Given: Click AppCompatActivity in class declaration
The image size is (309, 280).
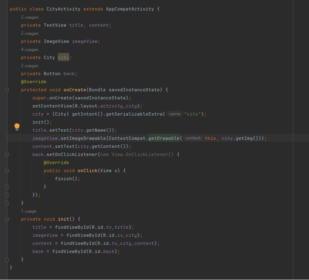Looking at the screenshot, I should pos(130,9).
